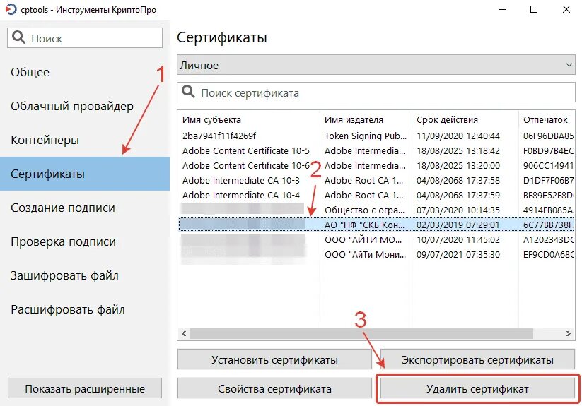Image resolution: width=582 pixels, height=406 pixels.
Task: Open the Расшифровать файл section
Action: pyautogui.click(x=85, y=310)
